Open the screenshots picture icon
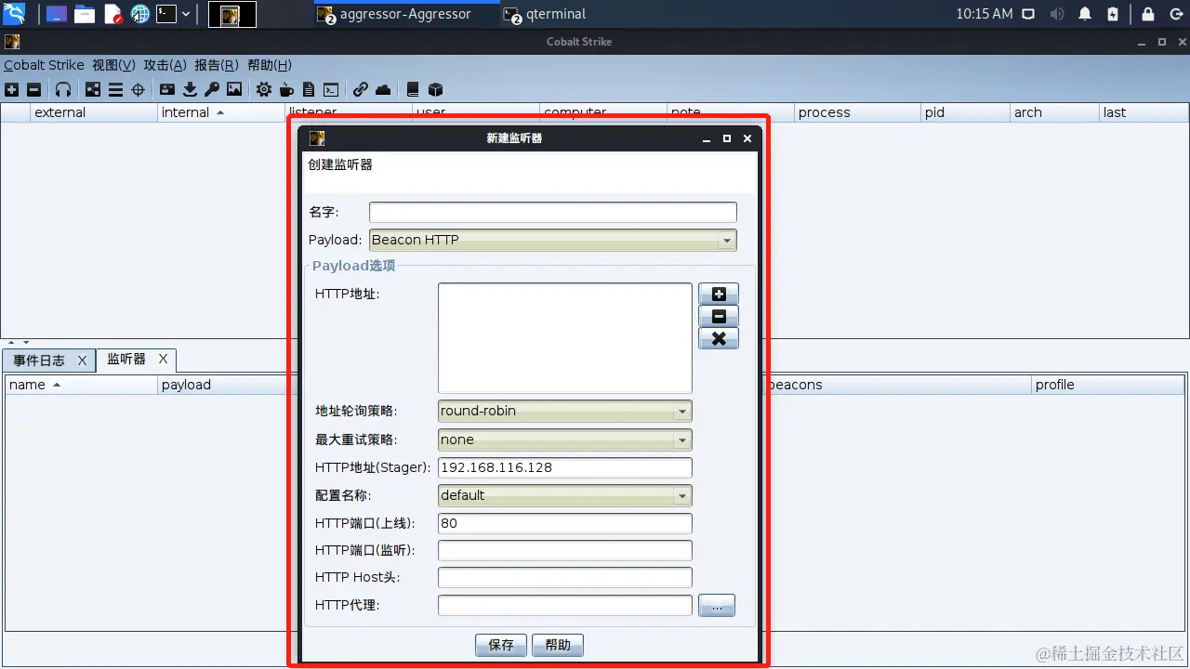 [234, 89]
